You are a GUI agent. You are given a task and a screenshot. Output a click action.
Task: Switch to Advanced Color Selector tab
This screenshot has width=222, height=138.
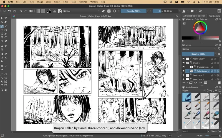[x=194, y=16]
